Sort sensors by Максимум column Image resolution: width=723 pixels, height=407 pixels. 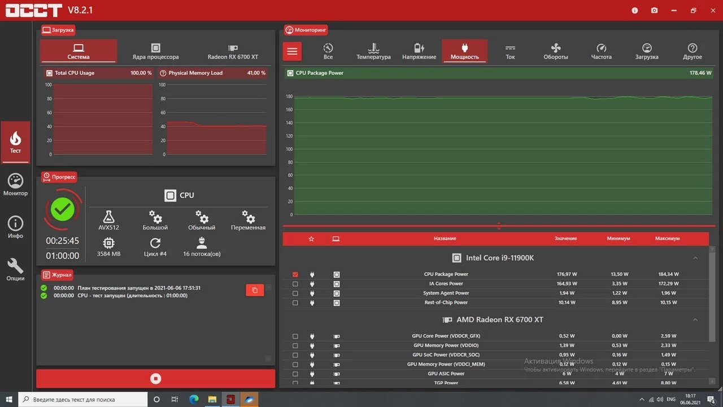tap(667, 239)
